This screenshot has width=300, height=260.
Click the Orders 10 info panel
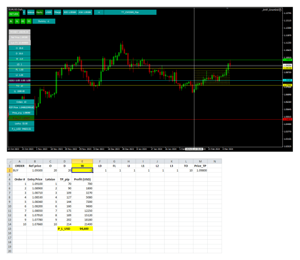pyautogui.click(x=22, y=102)
